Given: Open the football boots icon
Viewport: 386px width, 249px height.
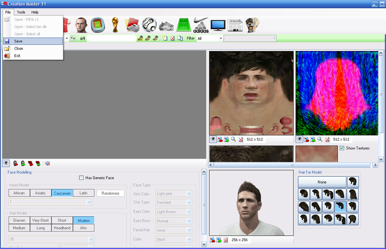Looking at the screenshot, I should (166, 25).
